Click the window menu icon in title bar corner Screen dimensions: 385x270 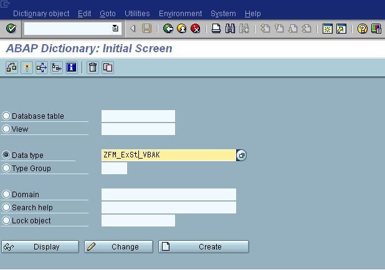click(5, 4)
